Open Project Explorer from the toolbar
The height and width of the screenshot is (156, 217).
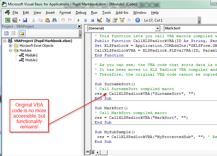[108, 20]
